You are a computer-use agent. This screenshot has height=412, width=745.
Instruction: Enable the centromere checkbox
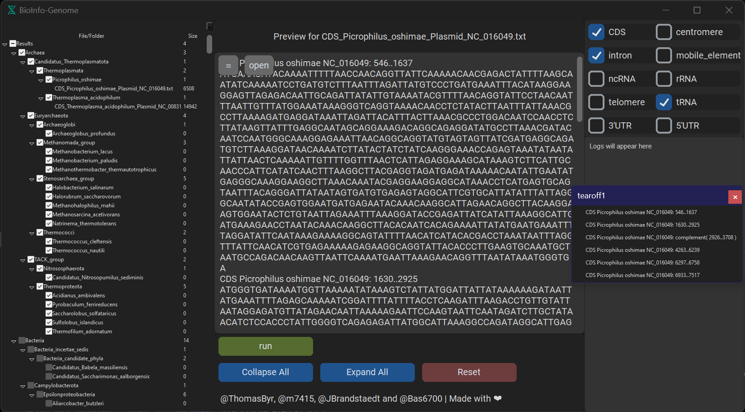click(x=664, y=32)
